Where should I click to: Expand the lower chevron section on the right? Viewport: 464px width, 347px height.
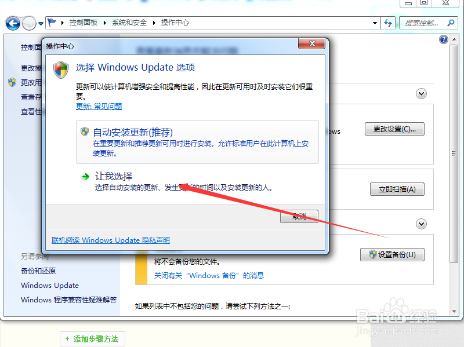tap(421, 224)
